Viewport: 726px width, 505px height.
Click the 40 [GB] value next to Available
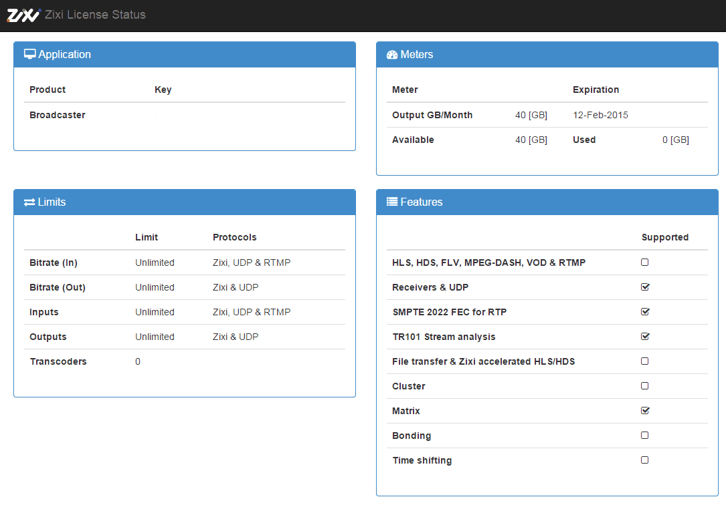tap(531, 140)
